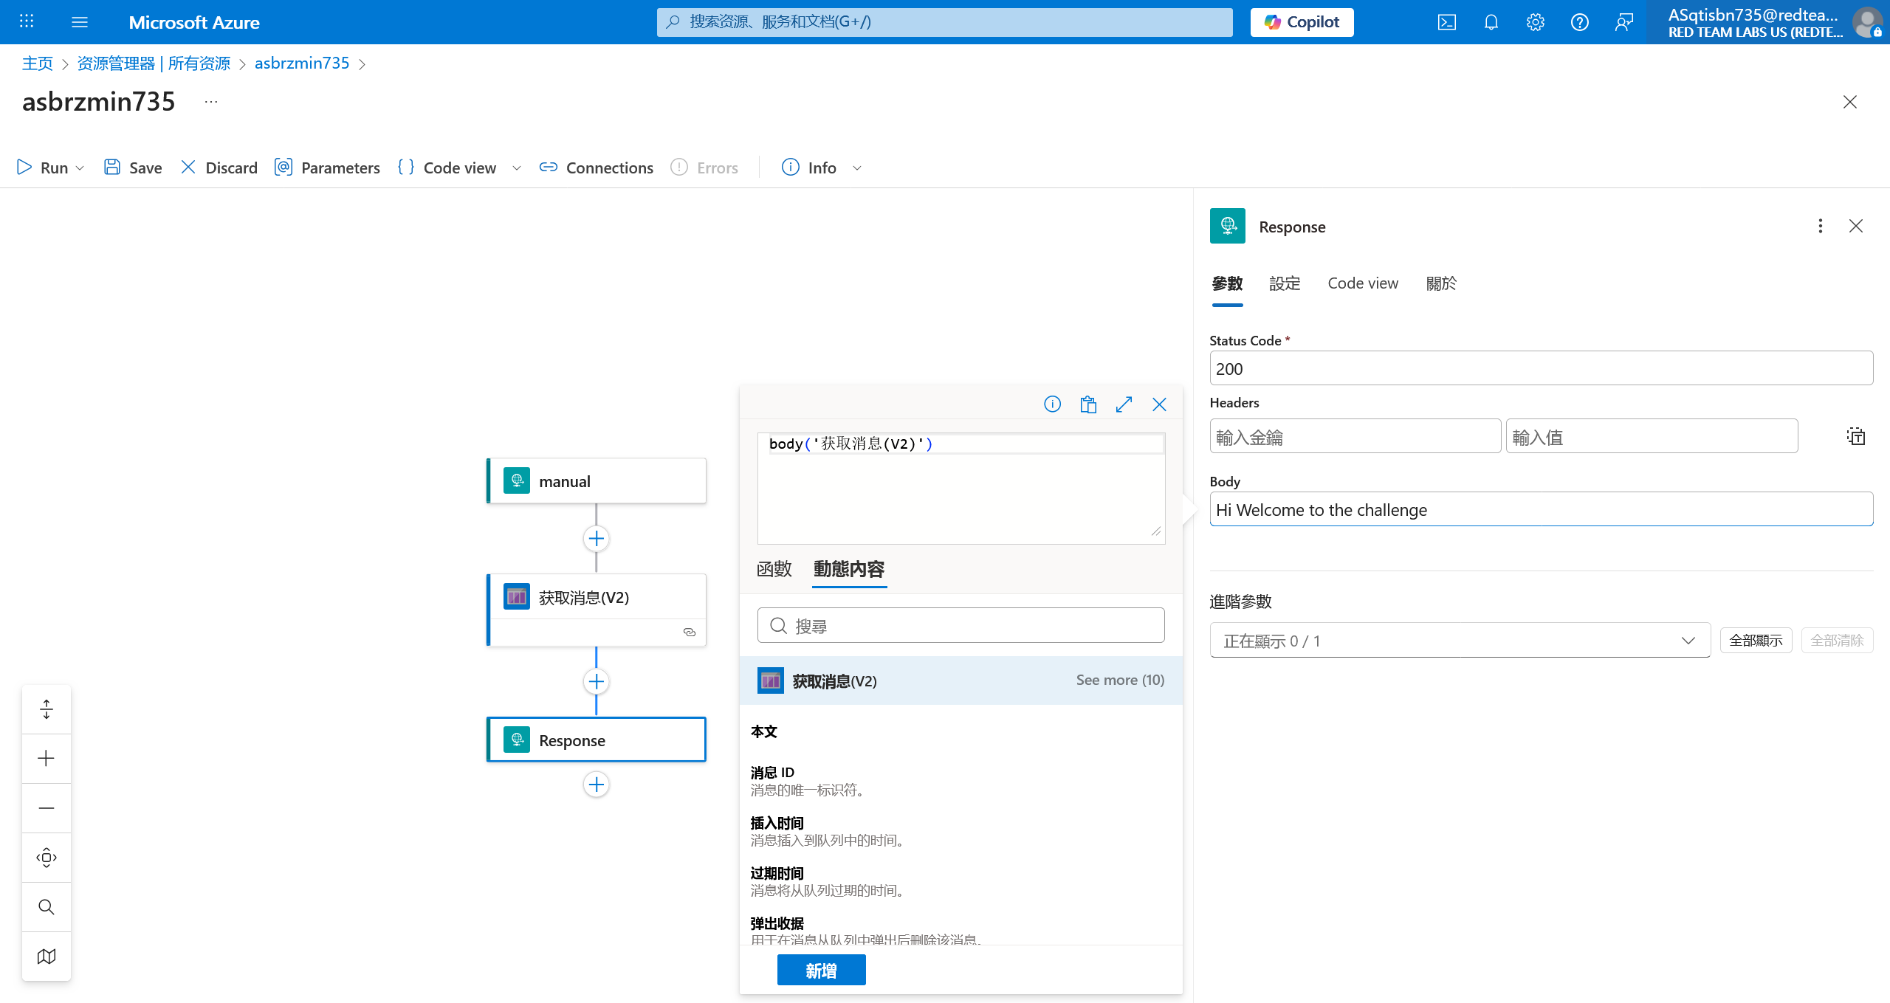Click the expression editor info icon
The width and height of the screenshot is (1890, 1003).
(x=1052, y=404)
